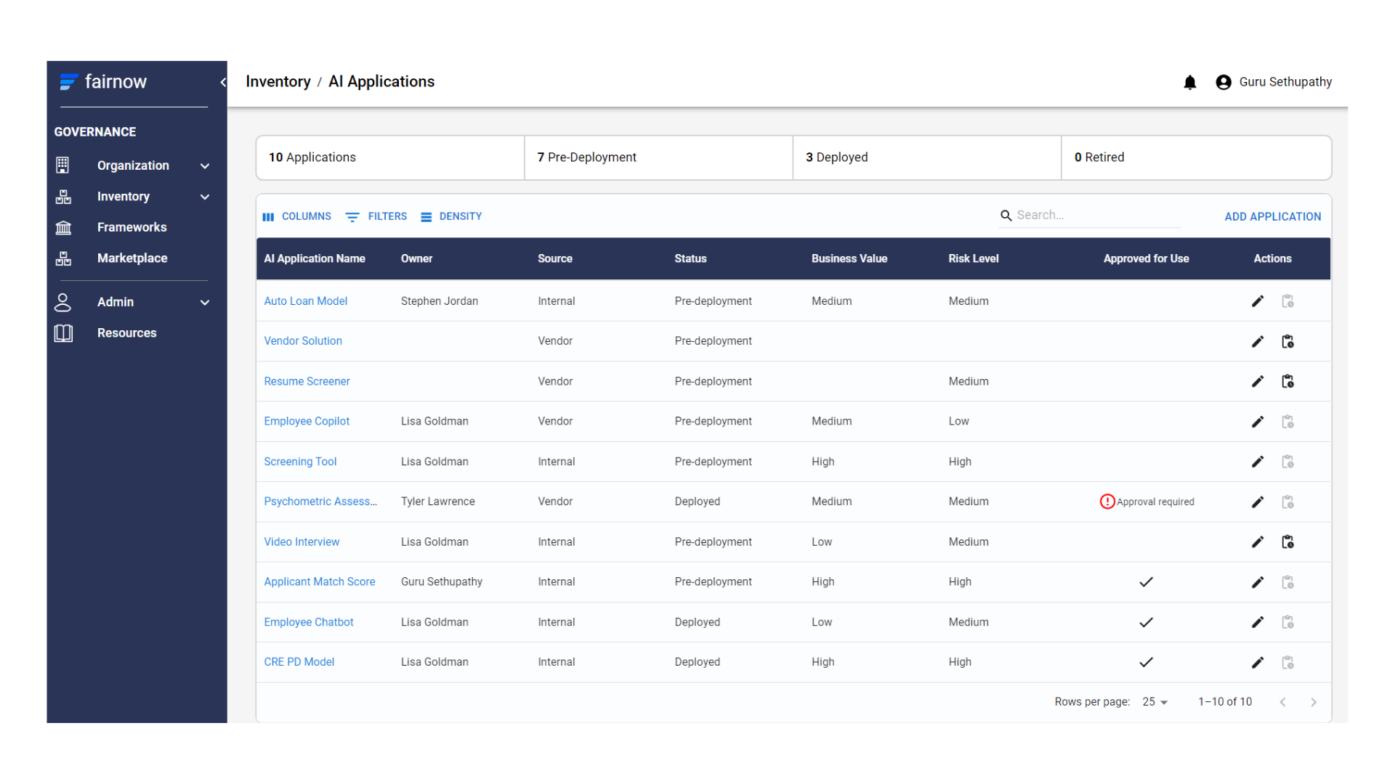The width and height of the screenshot is (1395, 784).
Task: Click the edit pencil for Auto Loan Model
Action: [x=1258, y=301]
